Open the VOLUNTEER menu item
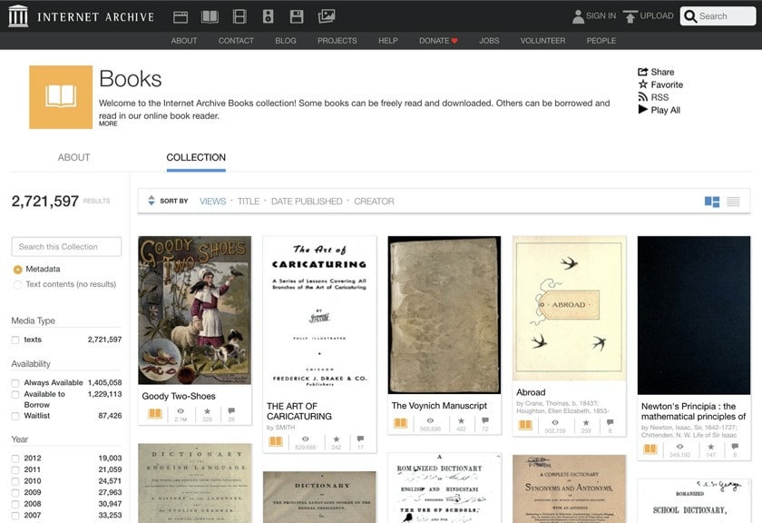 coord(542,40)
